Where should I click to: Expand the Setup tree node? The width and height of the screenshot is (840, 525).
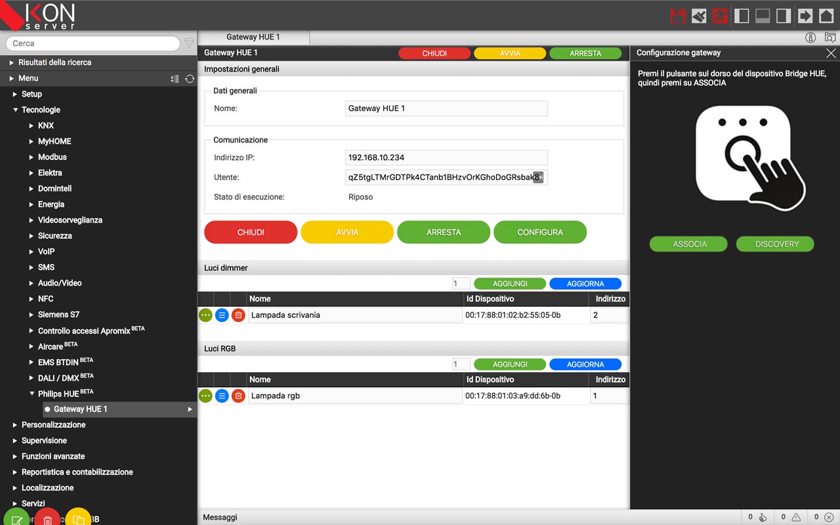pyautogui.click(x=15, y=94)
